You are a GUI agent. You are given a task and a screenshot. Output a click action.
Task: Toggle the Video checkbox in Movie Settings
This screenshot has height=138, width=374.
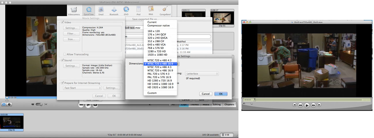pos(62,22)
